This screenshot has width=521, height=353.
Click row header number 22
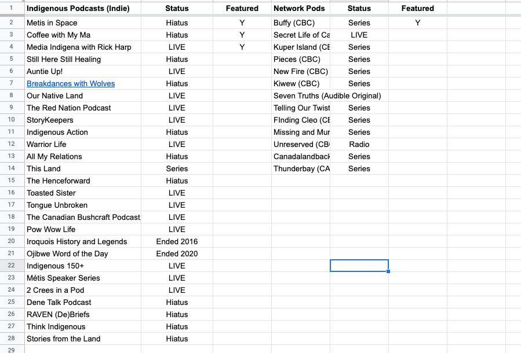click(x=12, y=266)
